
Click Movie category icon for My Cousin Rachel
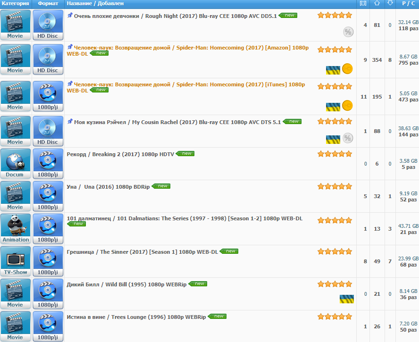(x=16, y=132)
